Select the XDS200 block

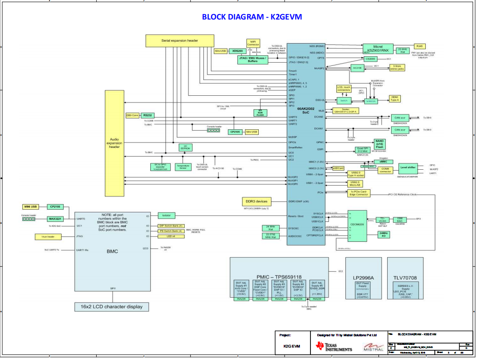point(237,51)
